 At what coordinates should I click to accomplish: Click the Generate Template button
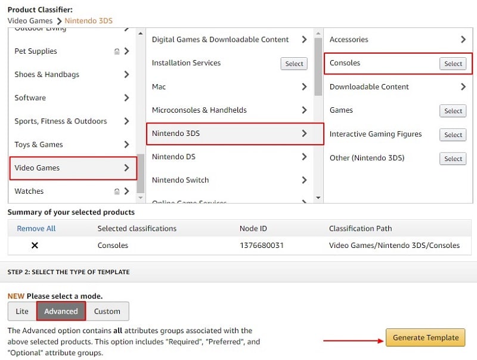(426, 337)
